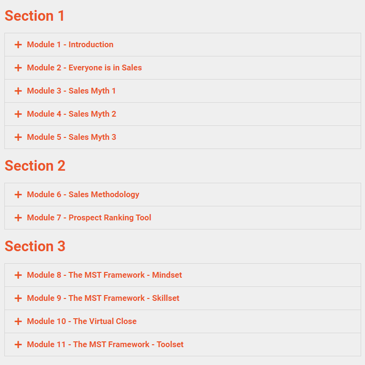This screenshot has height=365, width=365.
Task: Expand Module 11 - MST Framework Toolset
Action: coord(105,345)
